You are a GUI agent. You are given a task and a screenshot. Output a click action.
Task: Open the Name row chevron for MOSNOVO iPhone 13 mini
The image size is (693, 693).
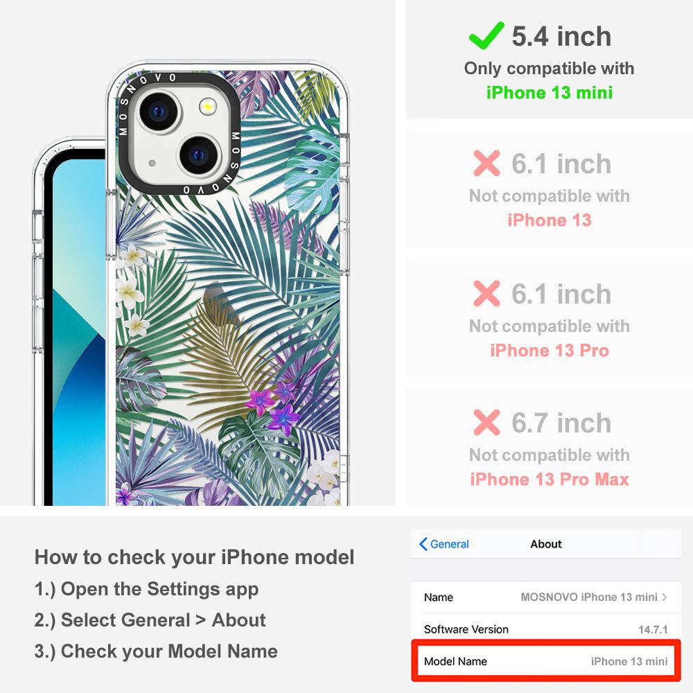coord(665,597)
